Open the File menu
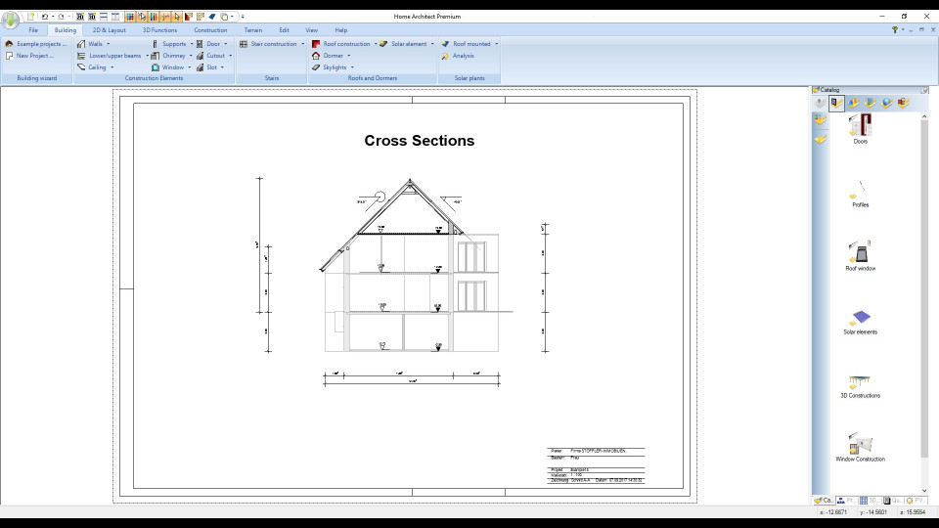The width and height of the screenshot is (939, 528). pyautogui.click(x=33, y=30)
